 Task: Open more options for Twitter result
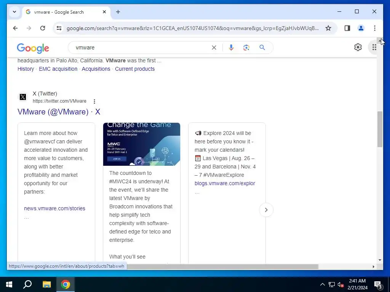[94, 101]
